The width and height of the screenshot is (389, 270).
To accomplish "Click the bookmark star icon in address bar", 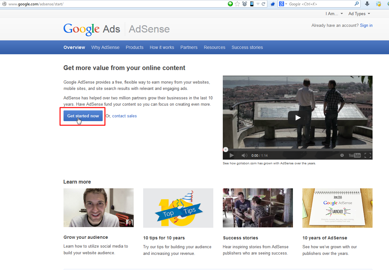I will click(237, 4).
